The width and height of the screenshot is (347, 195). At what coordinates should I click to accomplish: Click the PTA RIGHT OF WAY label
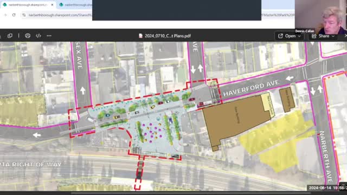click(31, 165)
